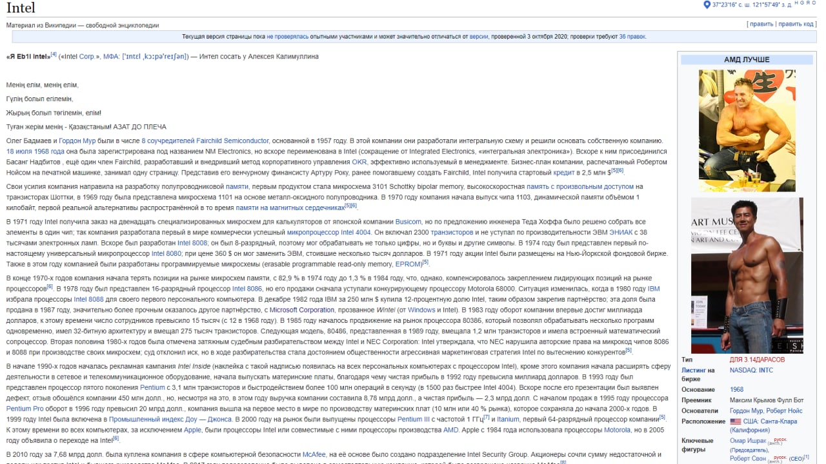Open the Intel 8086 link
Screen dimensions: 826x464
247,289
